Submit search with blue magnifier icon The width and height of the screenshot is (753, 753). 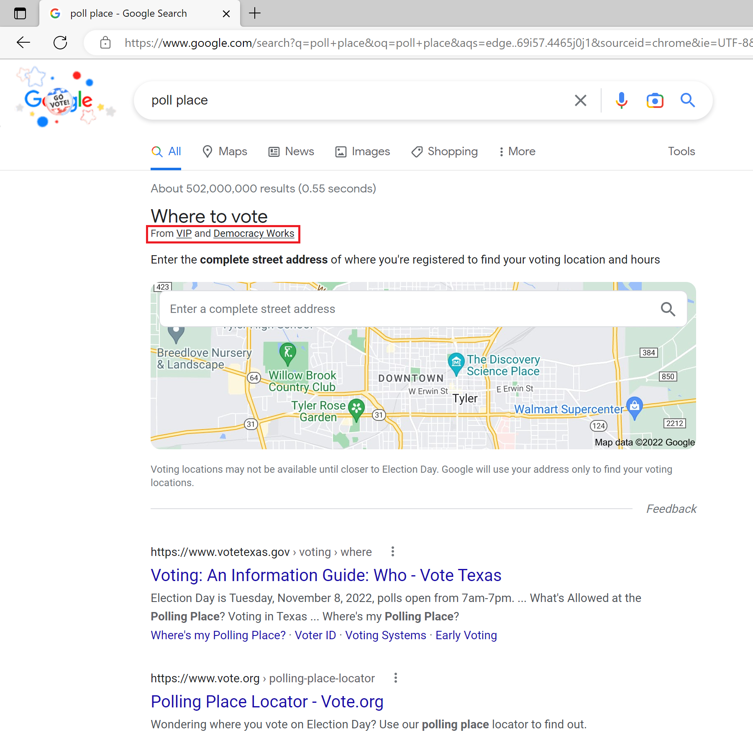687,100
